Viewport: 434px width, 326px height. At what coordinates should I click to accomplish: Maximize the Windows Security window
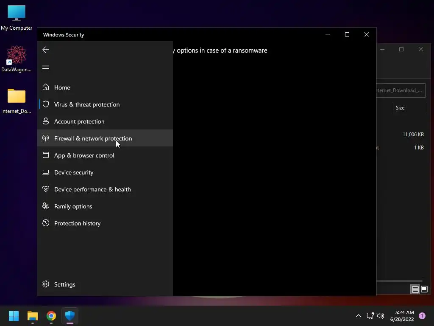tap(347, 34)
